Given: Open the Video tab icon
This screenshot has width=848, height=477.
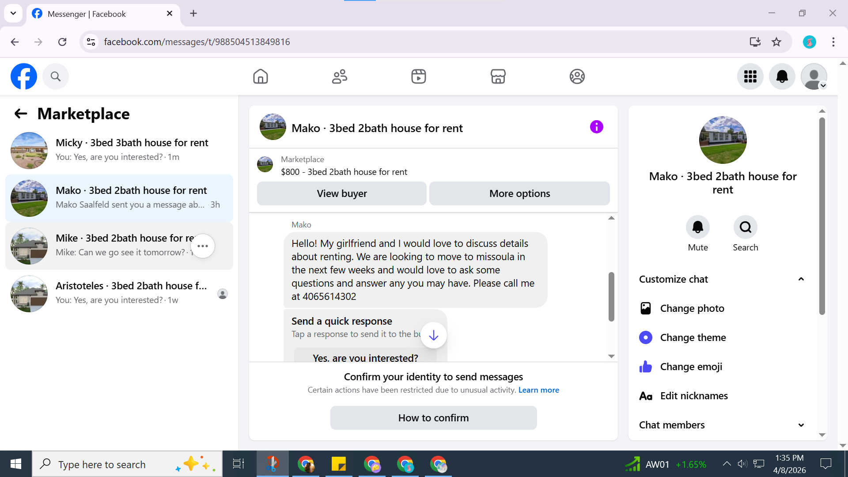Looking at the screenshot, I should point(418,76).
